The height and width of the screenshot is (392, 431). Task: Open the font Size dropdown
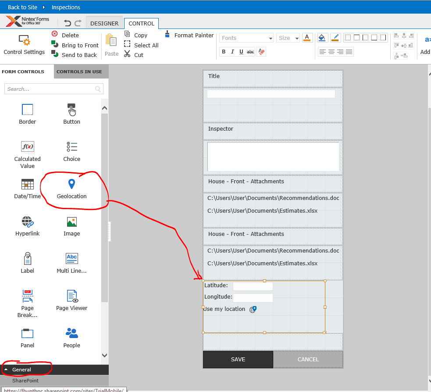[x=288, y=38]
